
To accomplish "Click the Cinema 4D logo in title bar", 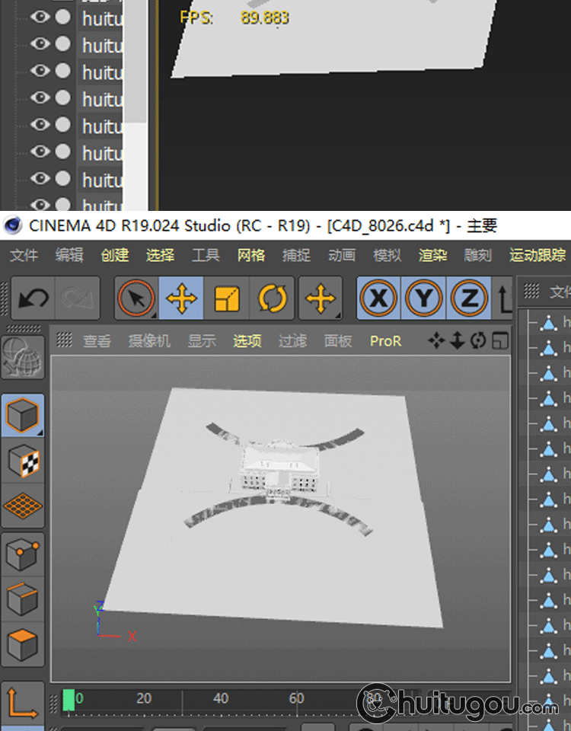I will tap(13, 225).
